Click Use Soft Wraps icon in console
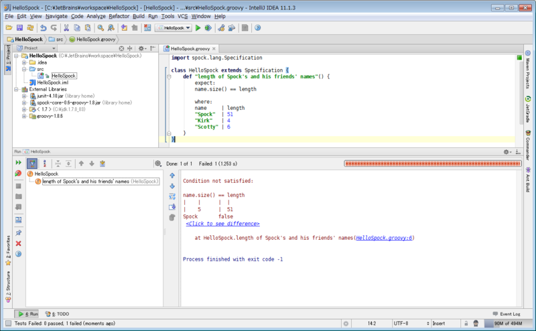 point(172,196)
